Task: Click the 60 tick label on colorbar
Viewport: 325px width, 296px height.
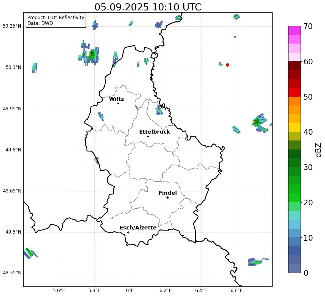Action: point(309,62)
